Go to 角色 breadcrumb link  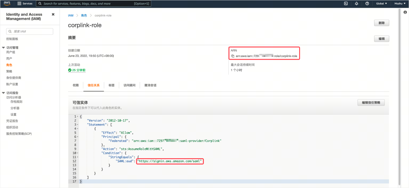coord(84,16)
